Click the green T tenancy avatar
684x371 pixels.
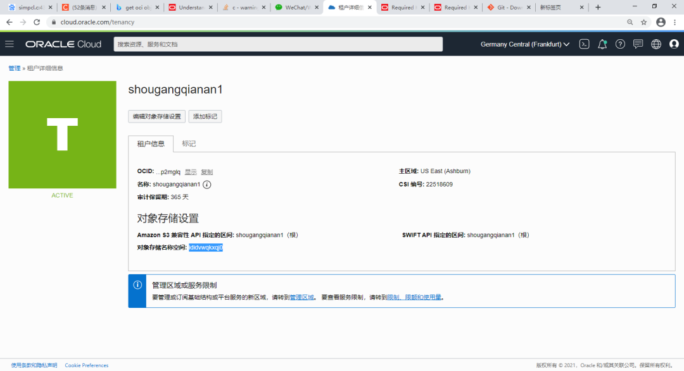(62, 135)
